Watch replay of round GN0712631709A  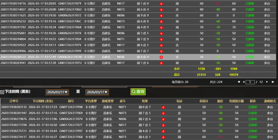(161, 39)
